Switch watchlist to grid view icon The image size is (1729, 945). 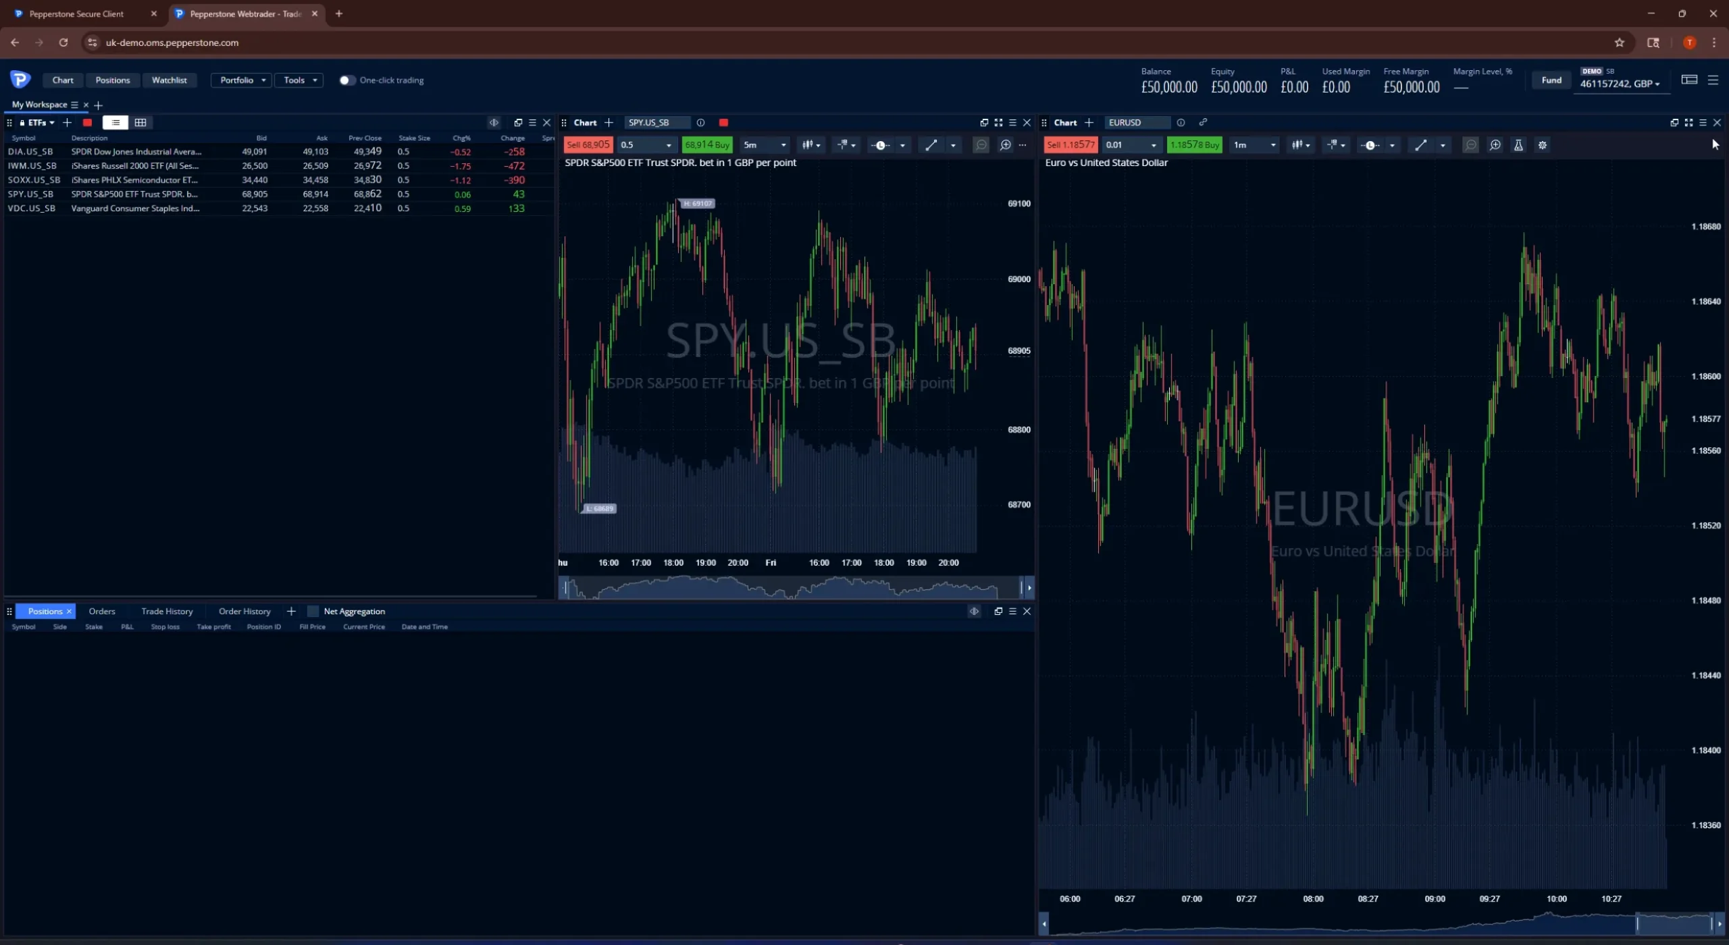click(140, 122)
